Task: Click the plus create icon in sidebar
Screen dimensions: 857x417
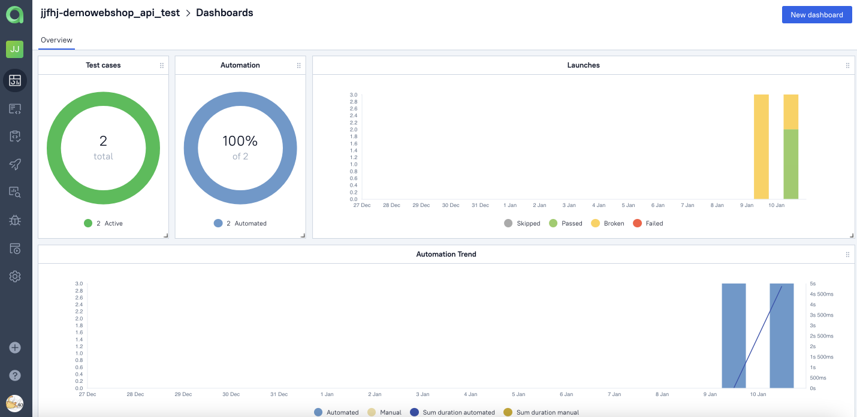Action: 15,348
